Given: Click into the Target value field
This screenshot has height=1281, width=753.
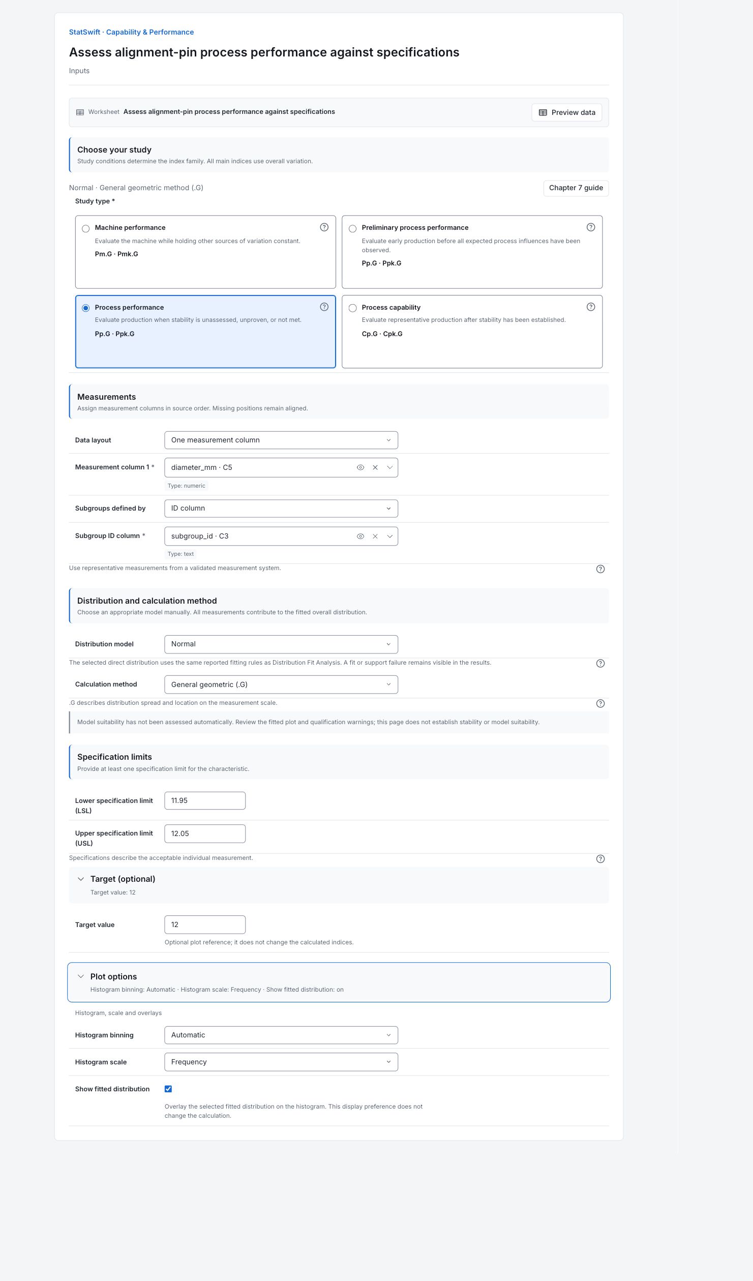Looking at the screenshot, I should pyautogui.click(x=205, y=925).
